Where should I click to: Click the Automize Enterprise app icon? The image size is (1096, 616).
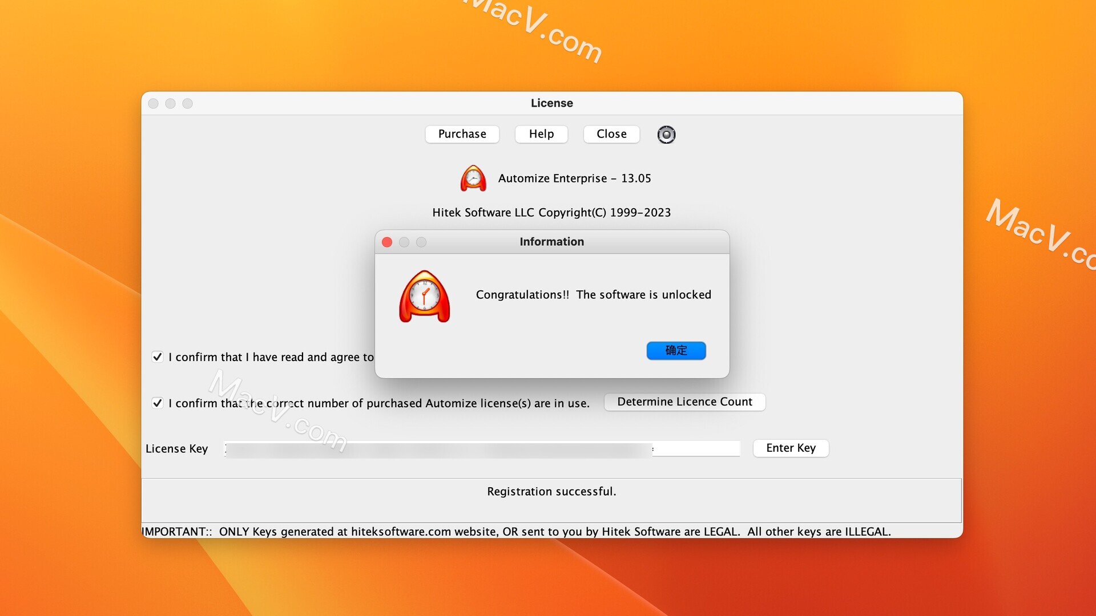pyautogui.click(x=472, y=179)
